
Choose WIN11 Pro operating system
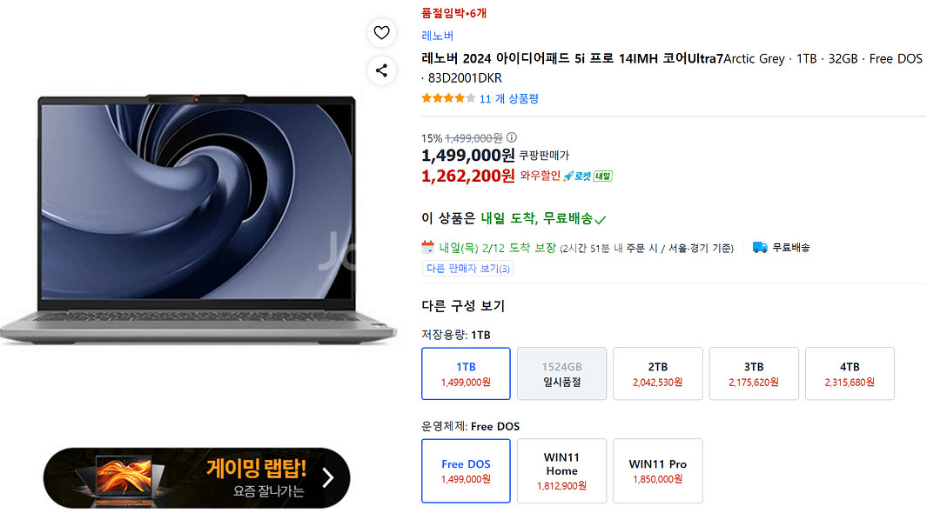(x=657, y=470)
